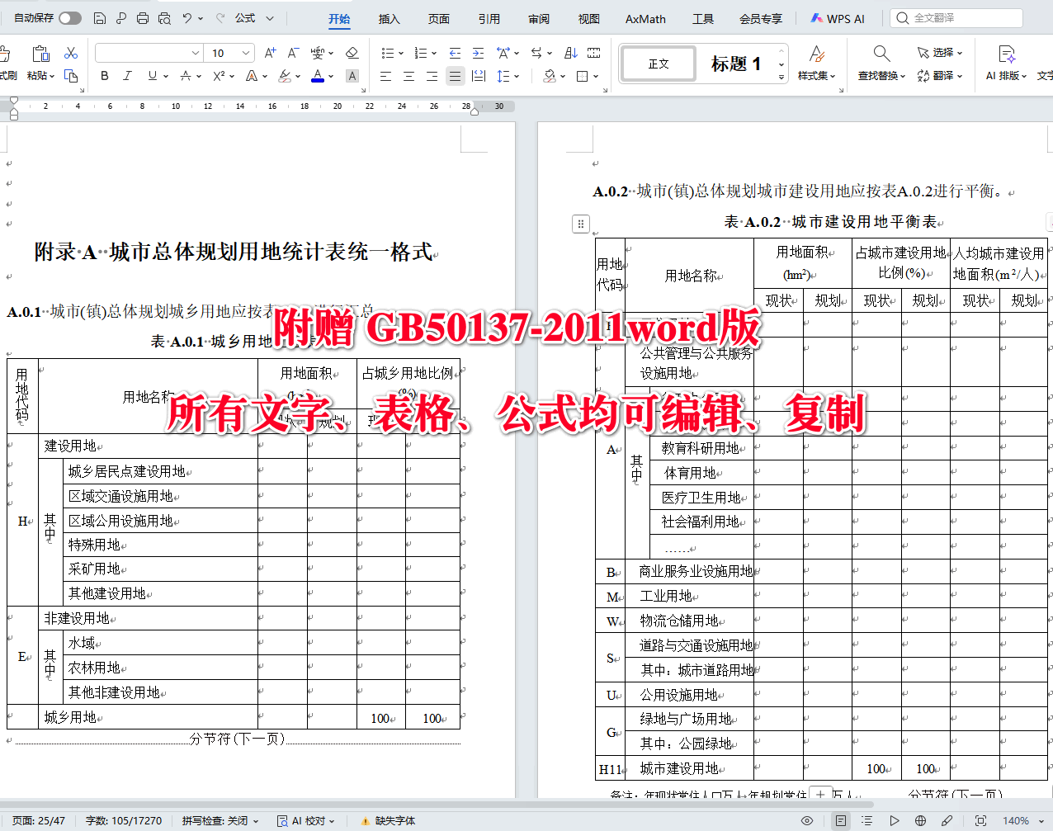Toggle italic formatting
The height and width of the screenshot is (831, 1053).
[126, 76]
